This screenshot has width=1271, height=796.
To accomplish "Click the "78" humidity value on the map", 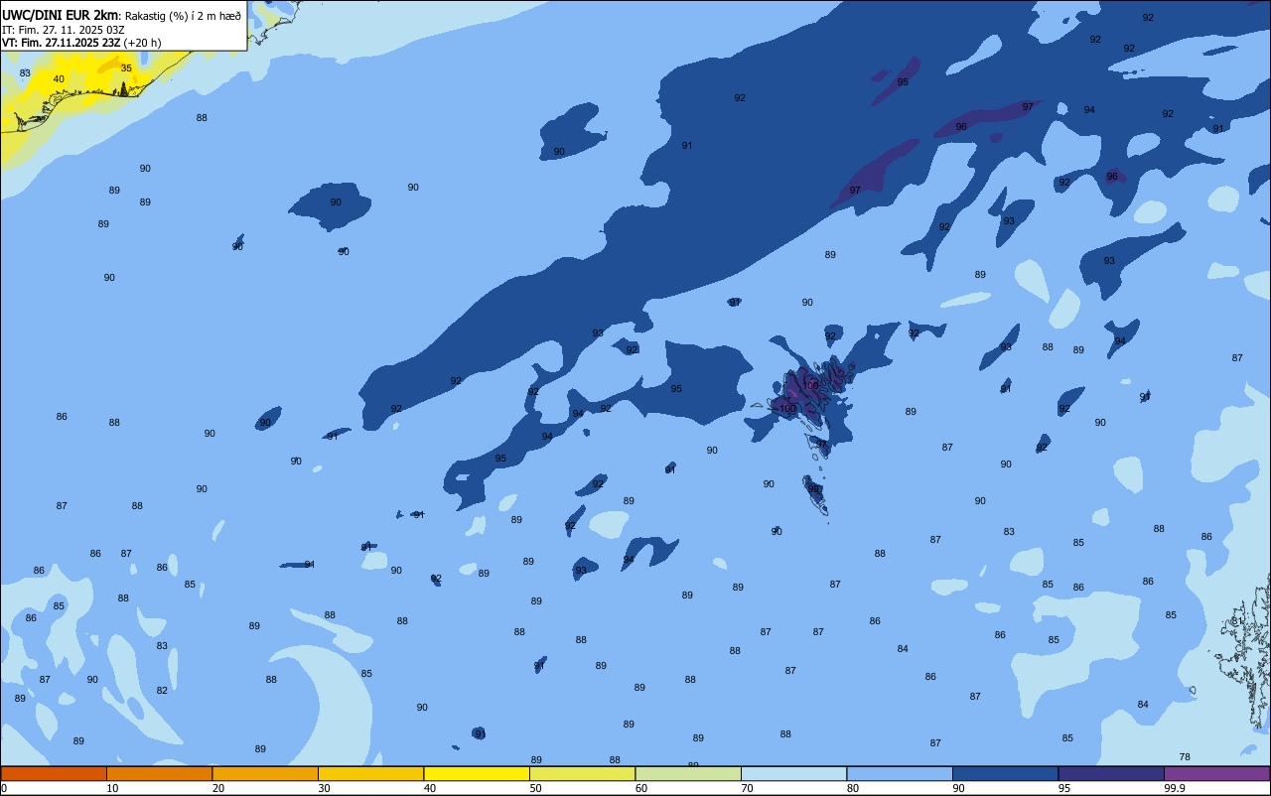I will pyautogui.click(x=1185, y=757).
